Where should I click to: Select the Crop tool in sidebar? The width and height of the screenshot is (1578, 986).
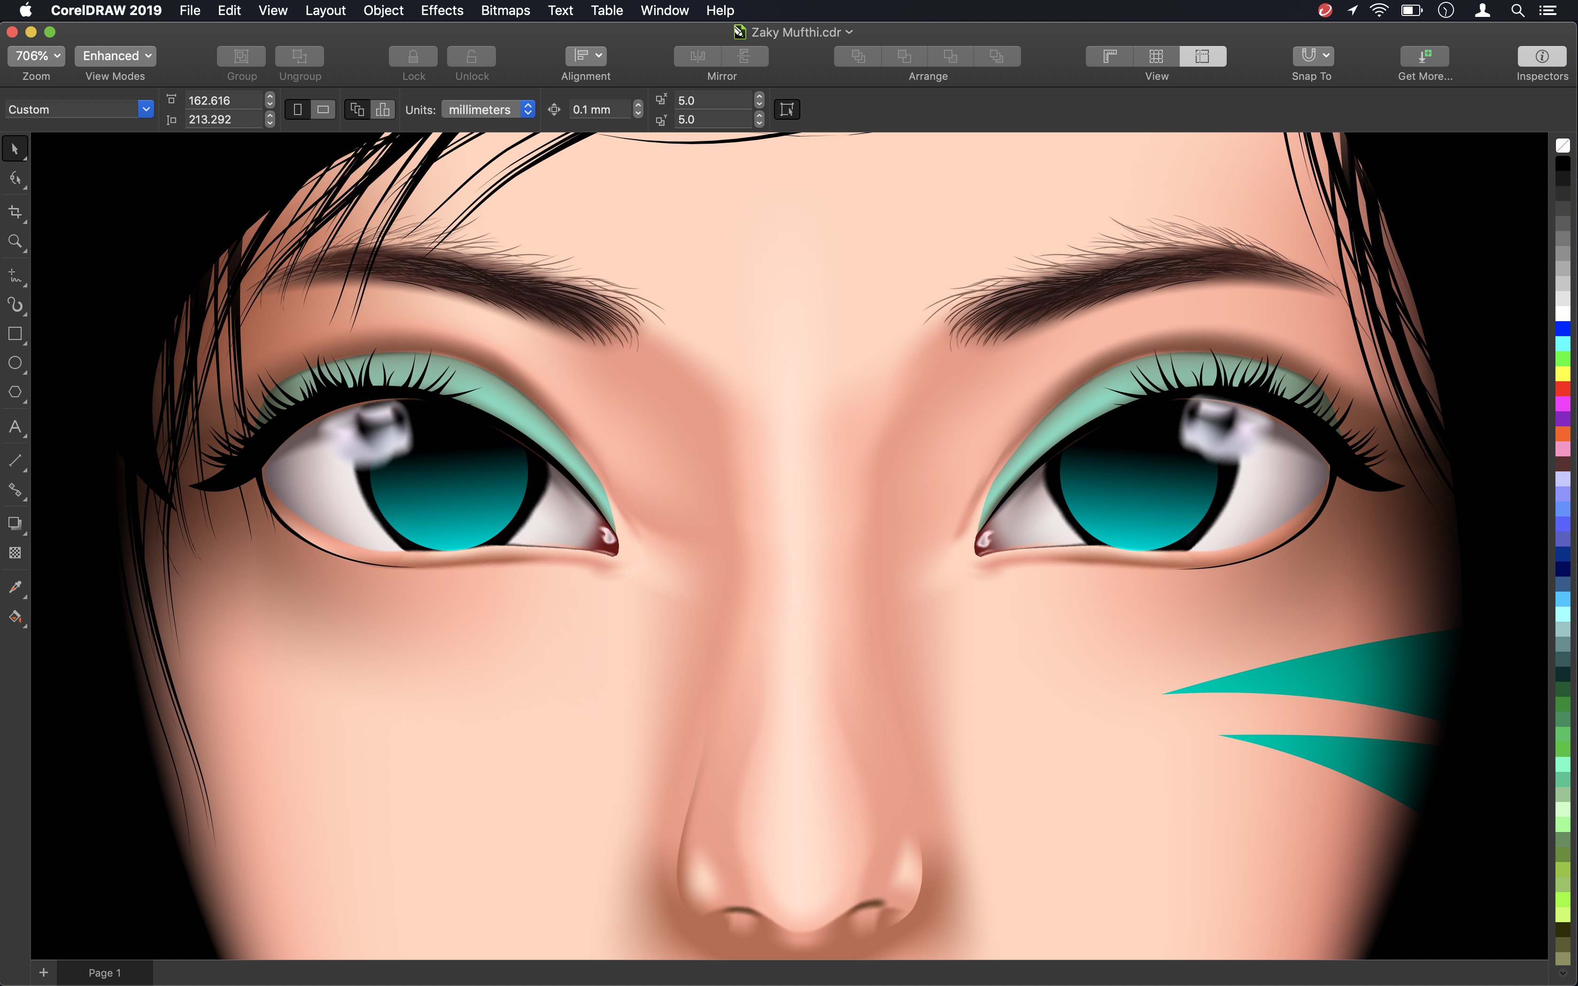16,211
